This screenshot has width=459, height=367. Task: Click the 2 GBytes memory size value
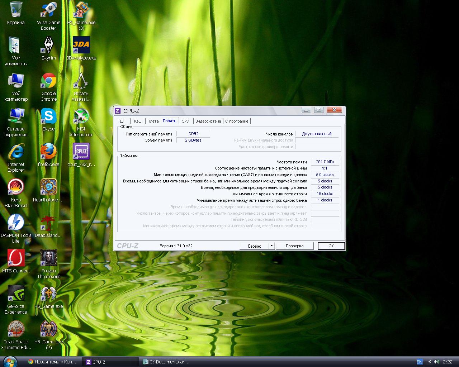[193, 140]
